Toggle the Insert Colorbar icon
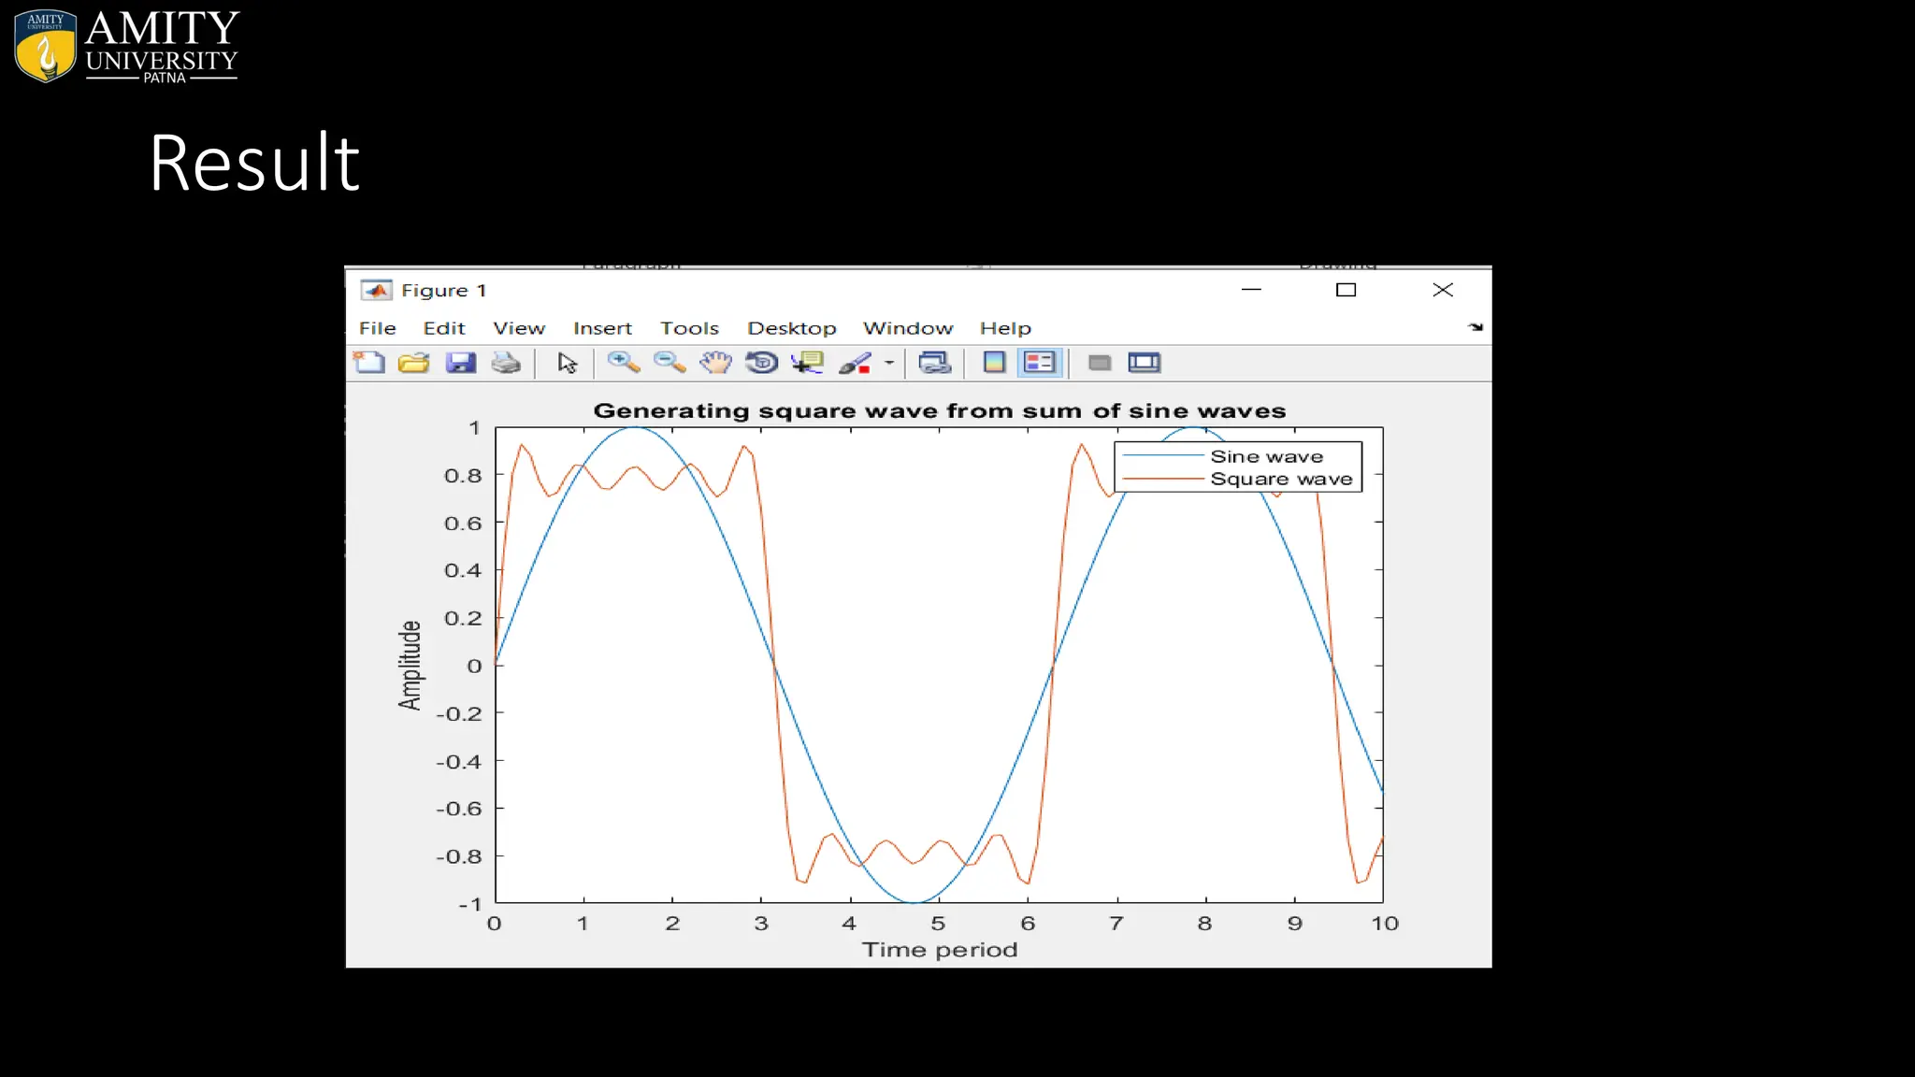The height and width of the screenshot is (1077, 1915). pos(994,363)
